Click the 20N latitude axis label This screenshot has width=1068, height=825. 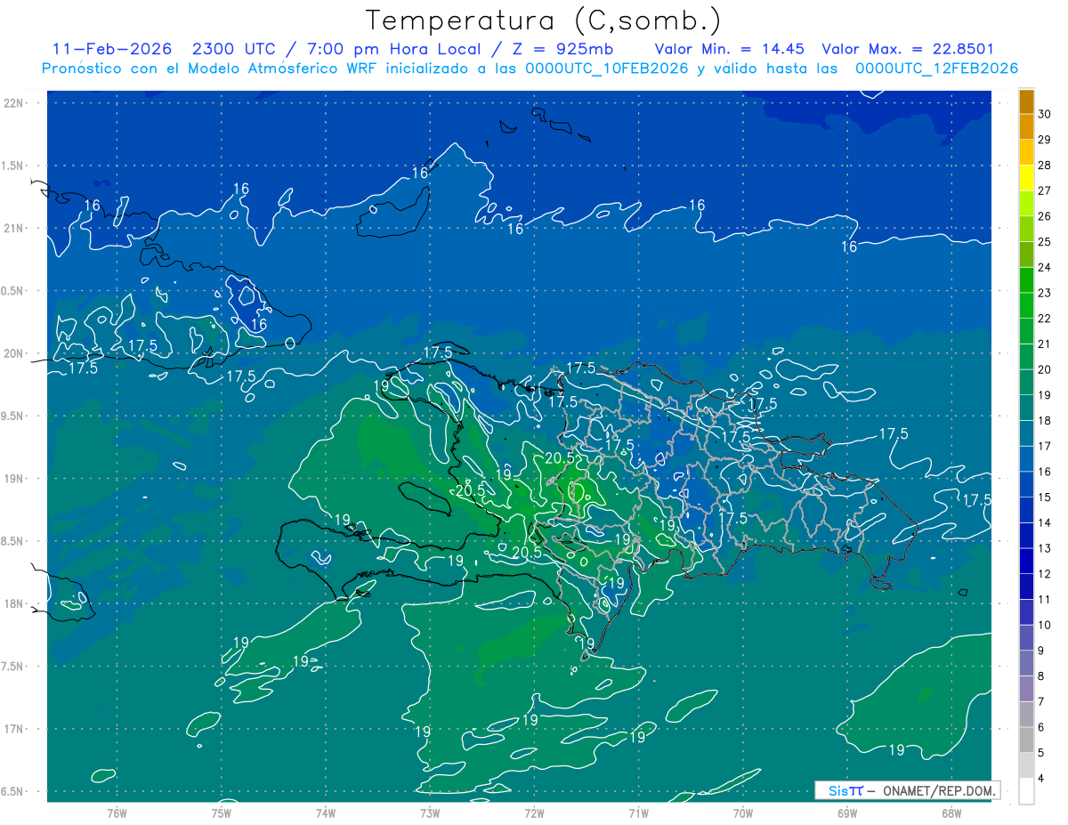point(14,353)
